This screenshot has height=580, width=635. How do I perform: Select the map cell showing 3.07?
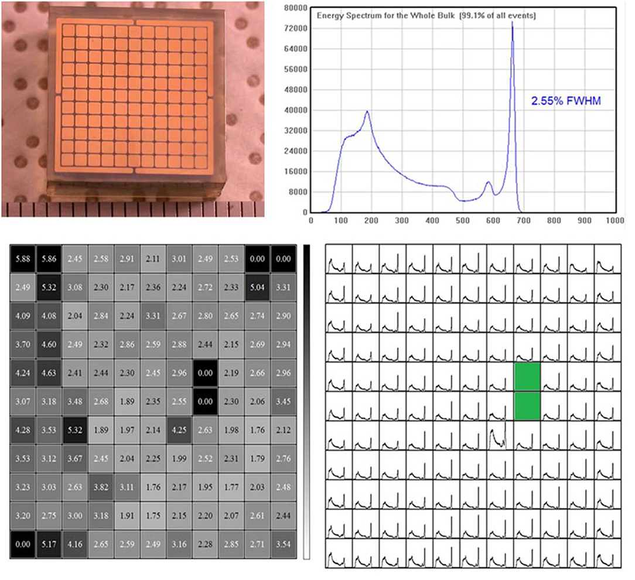[23, 401]
